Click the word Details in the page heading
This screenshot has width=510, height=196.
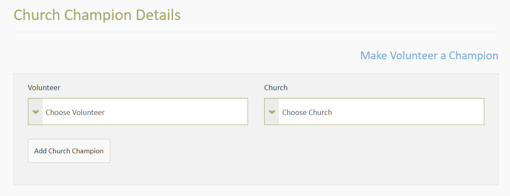[x=158, y=15]
